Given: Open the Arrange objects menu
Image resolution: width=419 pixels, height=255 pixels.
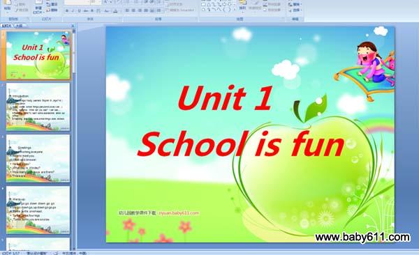Looking at the screenshot, I should coord(242,6).
